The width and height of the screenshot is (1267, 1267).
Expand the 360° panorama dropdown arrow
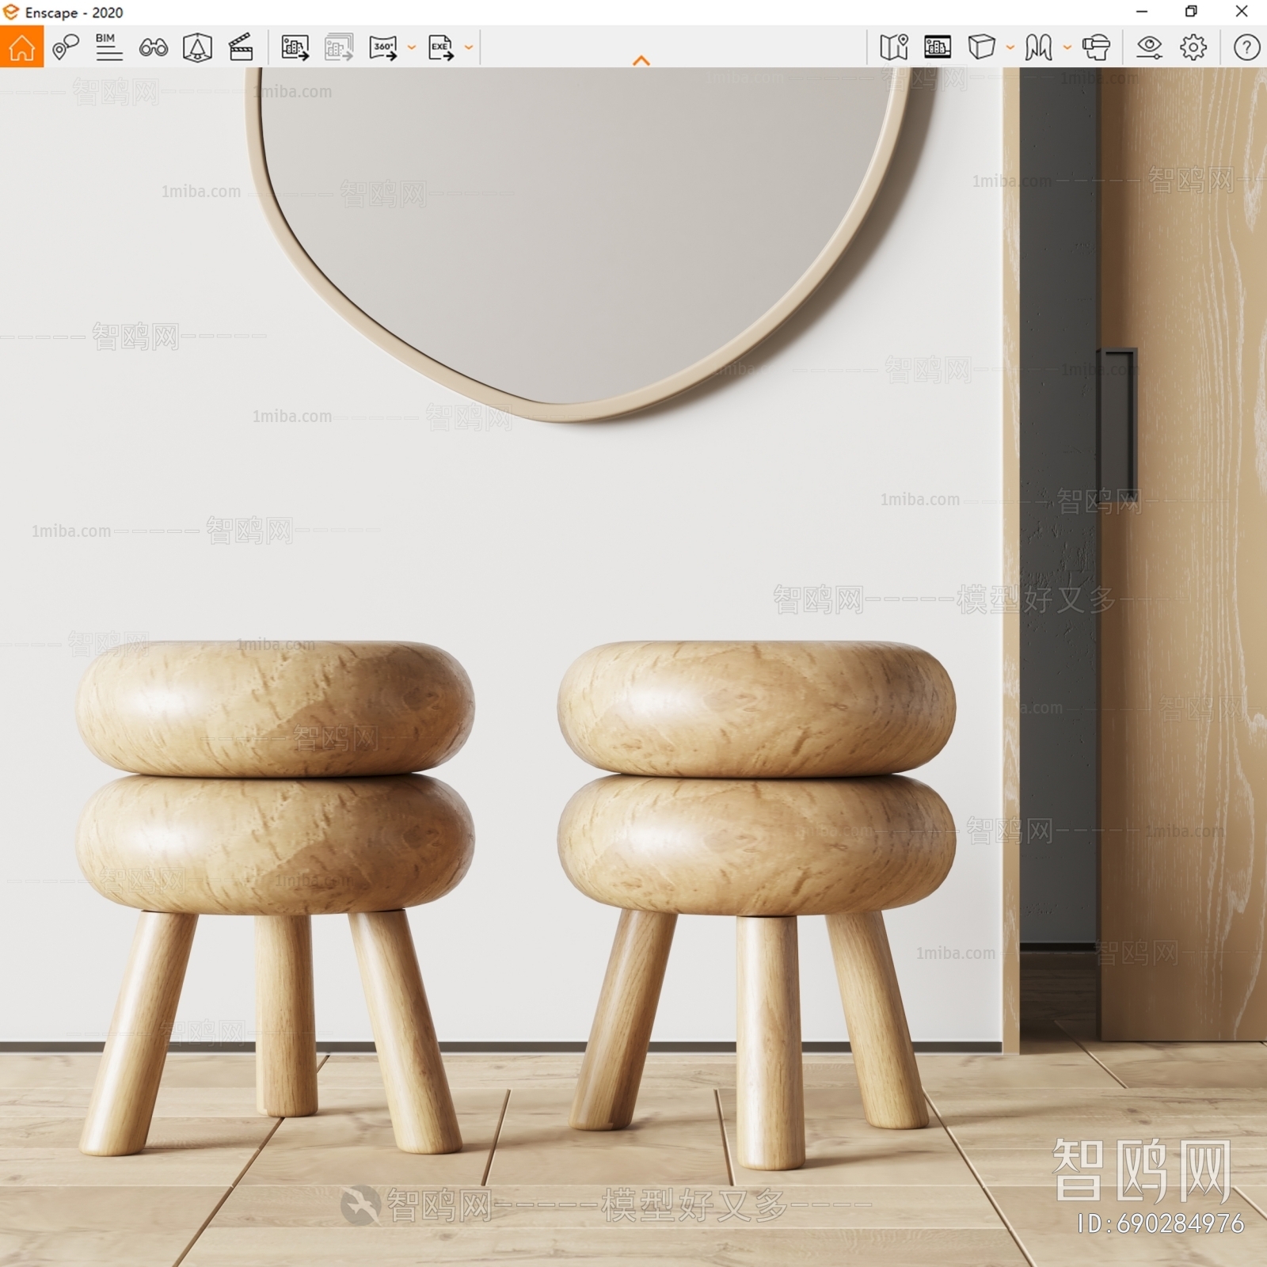[x=411, y=48]
